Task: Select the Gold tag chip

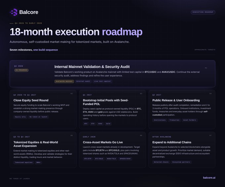Action: pos(108,124)
